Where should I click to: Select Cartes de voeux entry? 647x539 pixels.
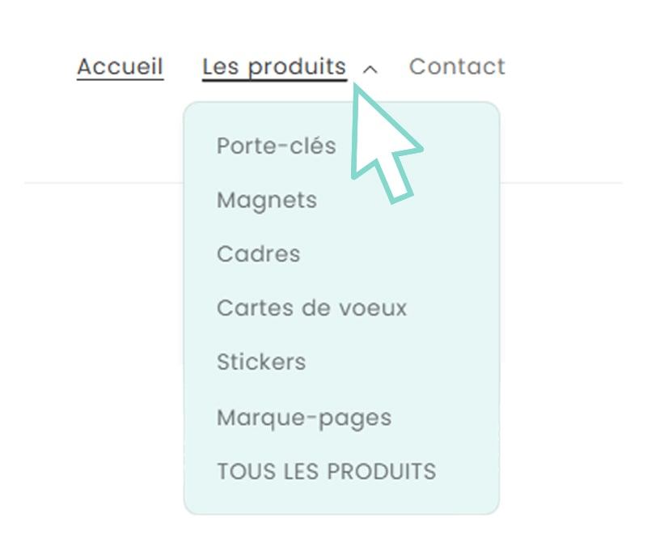pos(311,308)
